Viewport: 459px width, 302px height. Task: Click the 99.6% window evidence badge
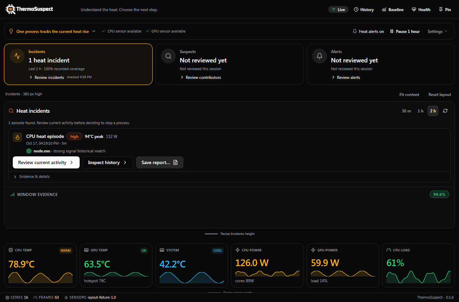click(439, 194)
